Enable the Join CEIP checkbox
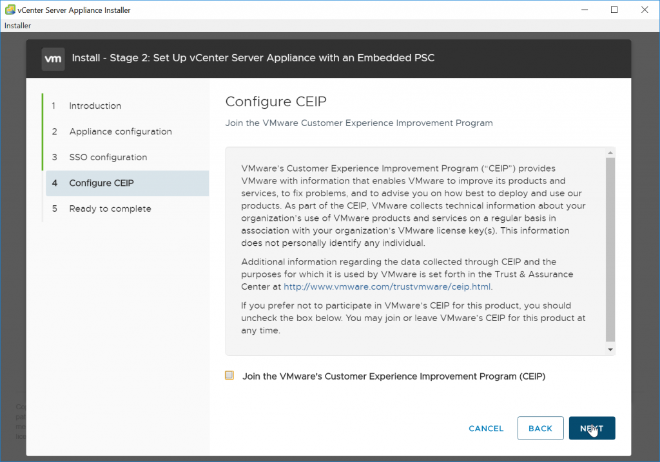660x462 pixels. pos(229,375)
